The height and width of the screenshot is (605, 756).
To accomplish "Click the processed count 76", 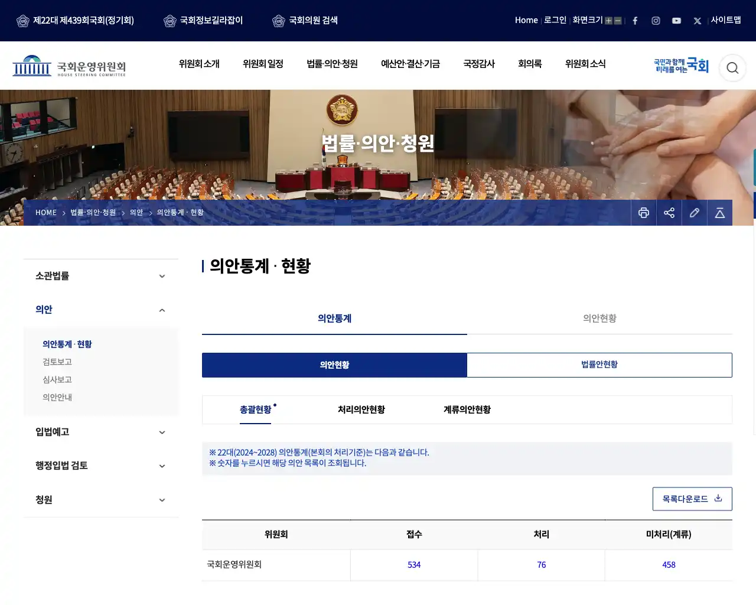I will (542, 565).
